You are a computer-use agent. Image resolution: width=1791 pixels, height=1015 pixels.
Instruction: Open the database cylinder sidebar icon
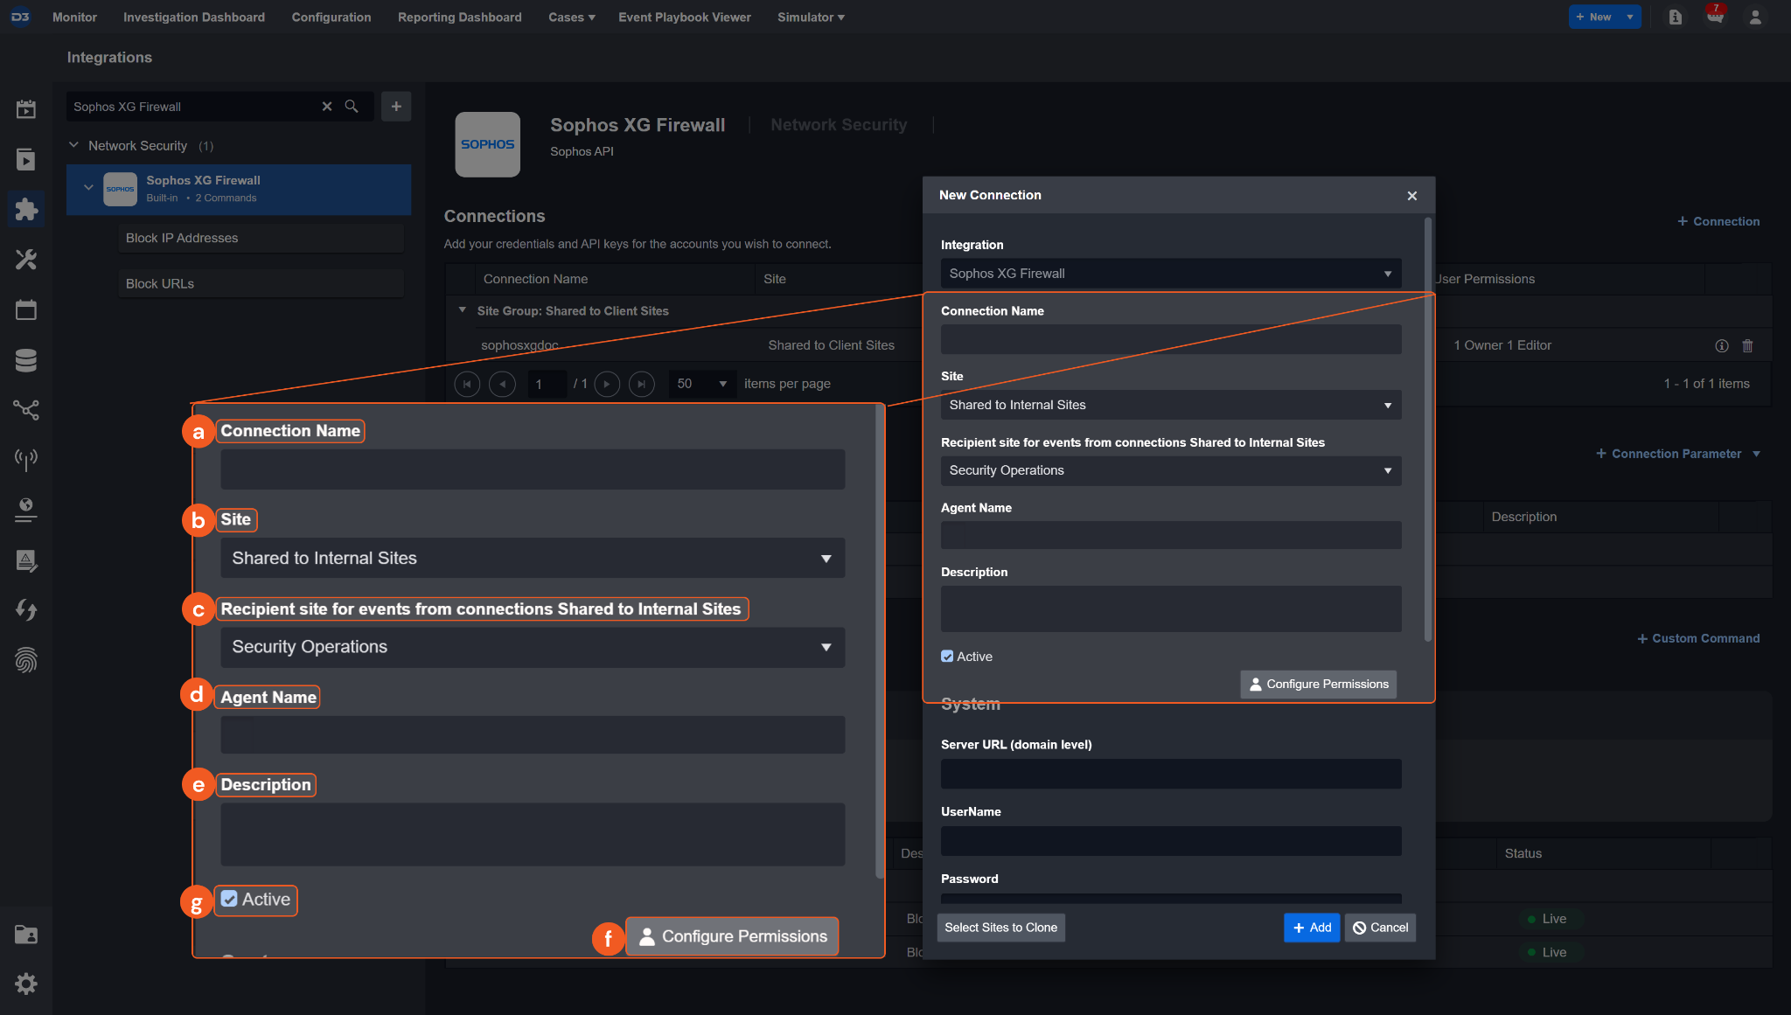pyautogui.click(x=26, y=359)
